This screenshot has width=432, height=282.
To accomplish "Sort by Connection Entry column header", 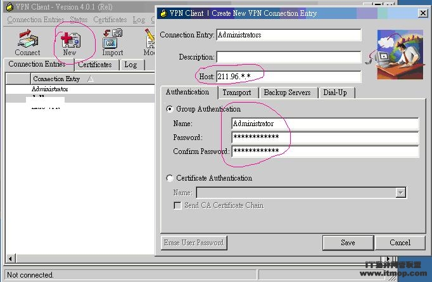I will click(x=92, y=79).
